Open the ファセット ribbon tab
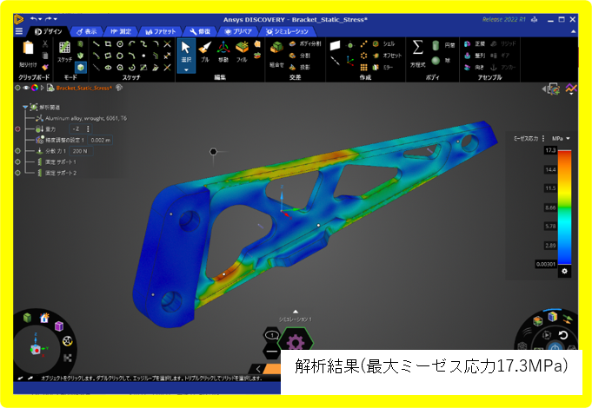Screen dimensions: 592x408 click(x=161, y=31)
